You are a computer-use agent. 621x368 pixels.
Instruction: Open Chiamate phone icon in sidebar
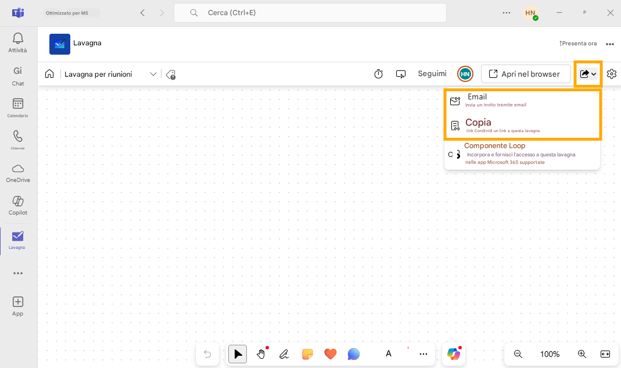pos(18,140)
